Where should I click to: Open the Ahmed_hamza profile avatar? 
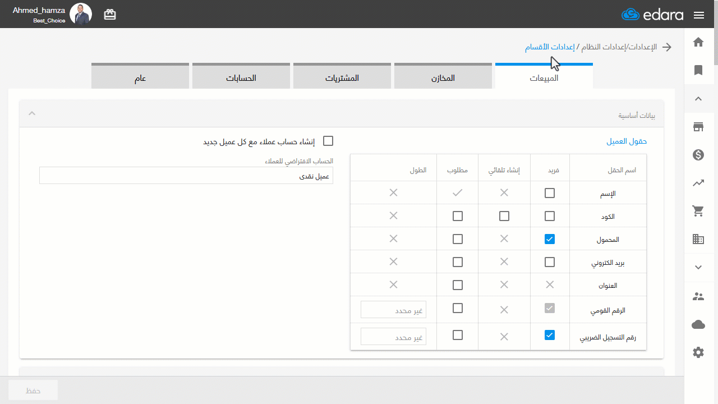click(x=81, y=14)
